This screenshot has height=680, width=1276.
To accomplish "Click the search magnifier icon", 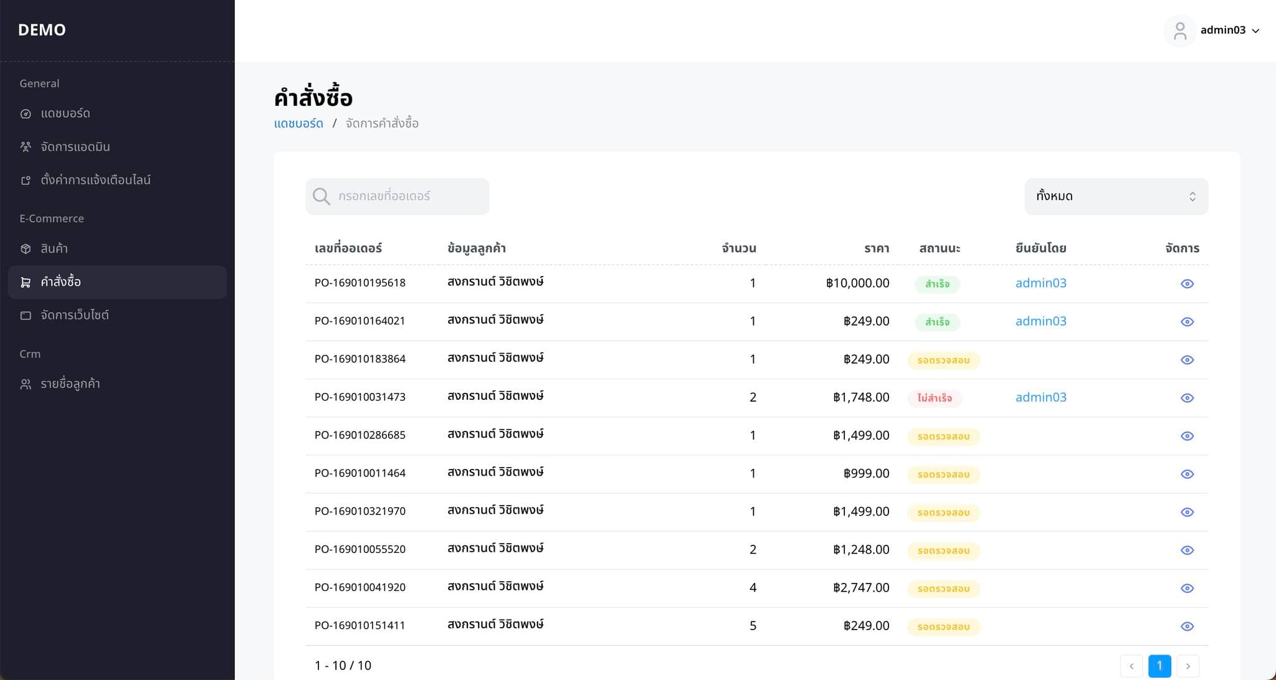I will [x=321, y=197].
